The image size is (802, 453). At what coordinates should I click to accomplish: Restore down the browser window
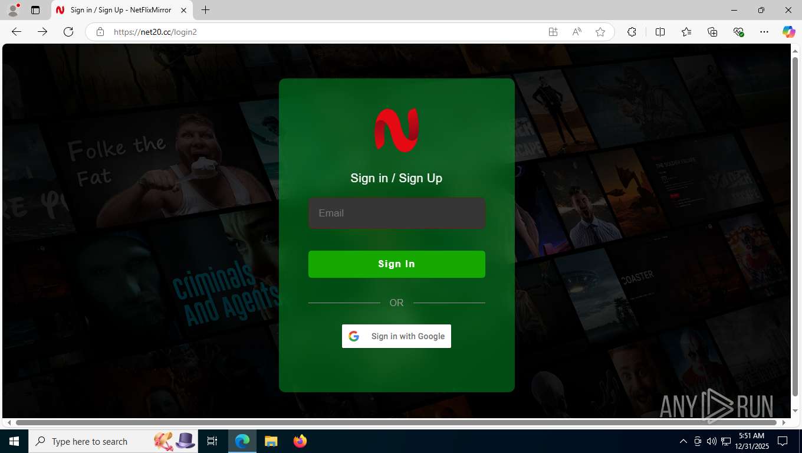click(x=761, y=10)
